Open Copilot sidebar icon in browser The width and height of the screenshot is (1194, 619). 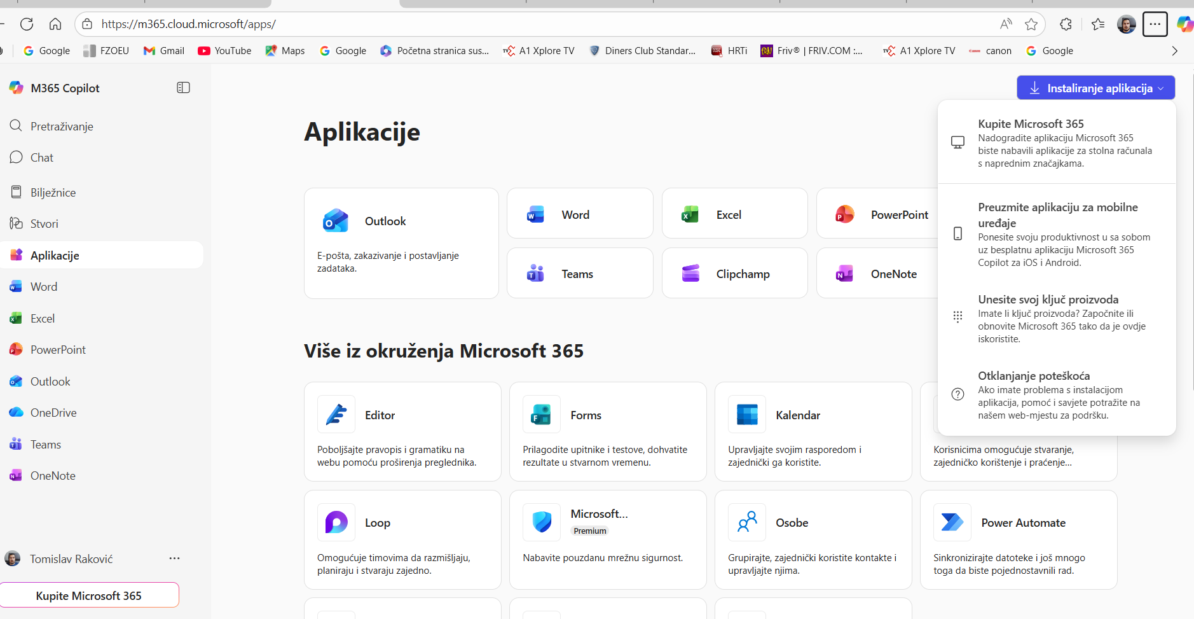click(1184, 24)
